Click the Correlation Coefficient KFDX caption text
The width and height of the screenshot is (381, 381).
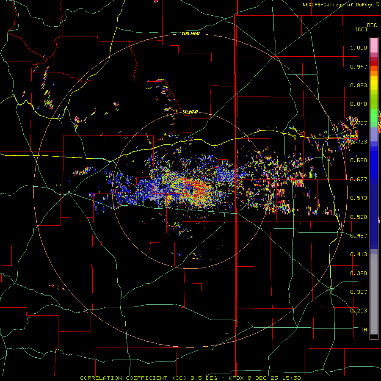click(190, 378)
